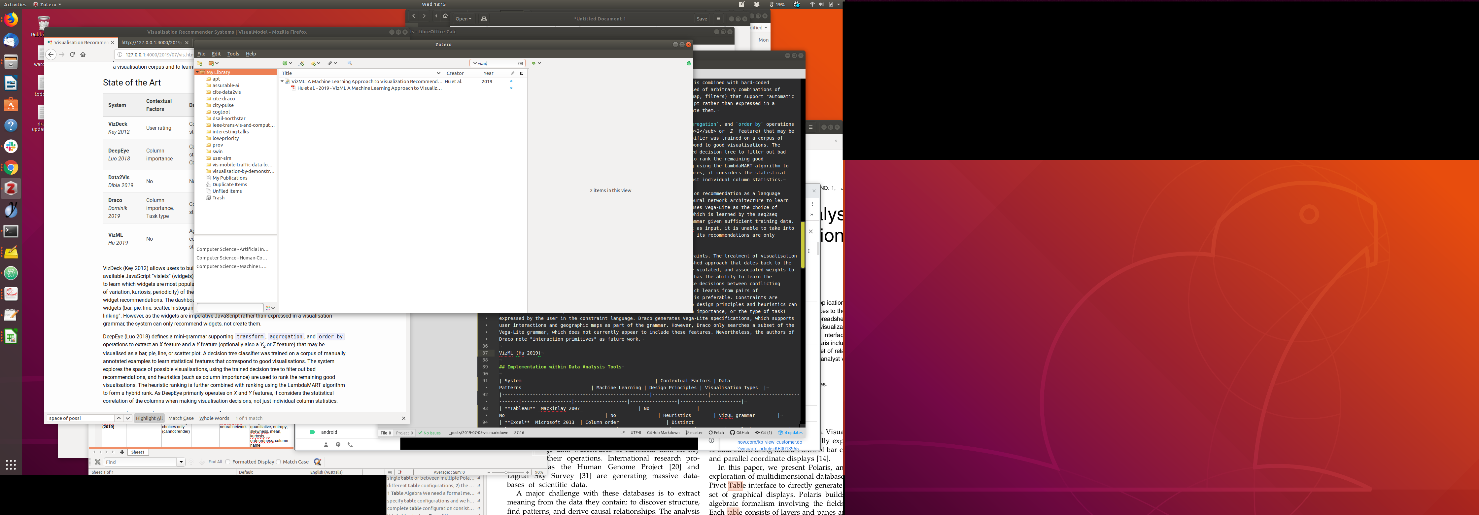
Task: Click Find and Replace icon in Calc
Action: point(318,462)
